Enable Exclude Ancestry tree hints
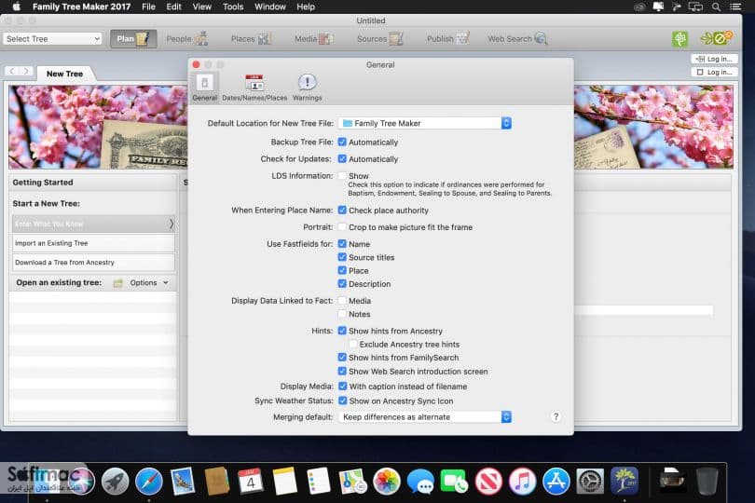755x503 pixels. pos(353,344)
